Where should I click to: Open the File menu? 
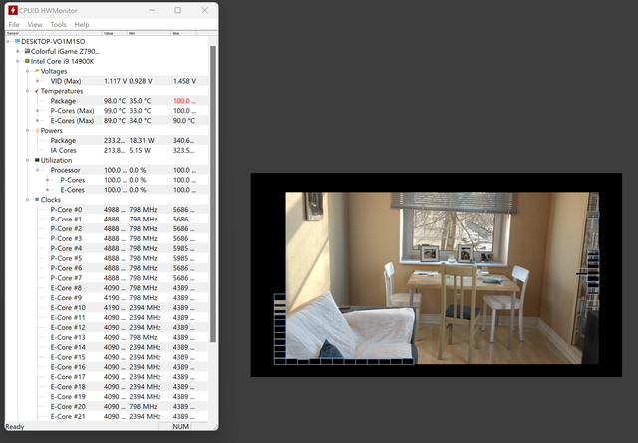14,24
